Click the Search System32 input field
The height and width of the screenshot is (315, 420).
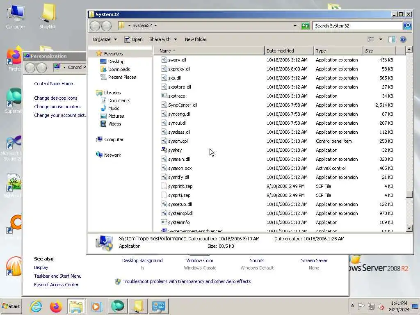(x=357, y=26)
